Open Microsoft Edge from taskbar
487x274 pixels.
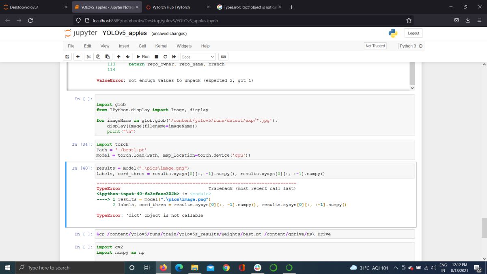179,268
